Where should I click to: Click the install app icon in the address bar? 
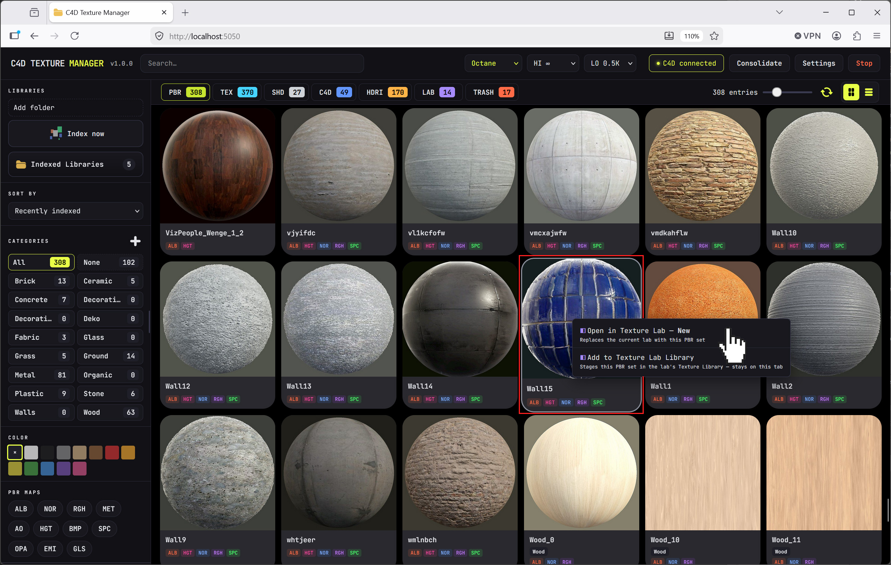669,36
